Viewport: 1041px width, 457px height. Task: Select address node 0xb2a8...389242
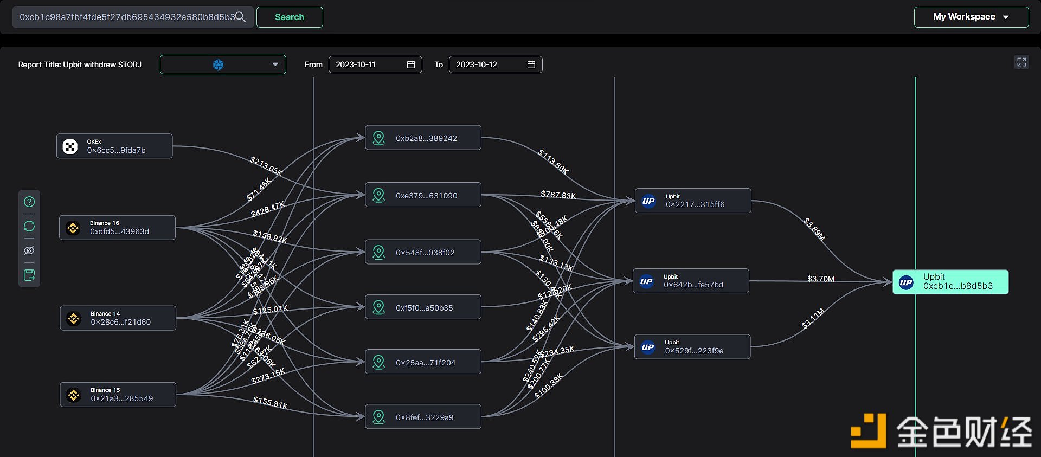pyautogui.click(x=423, y=138)
